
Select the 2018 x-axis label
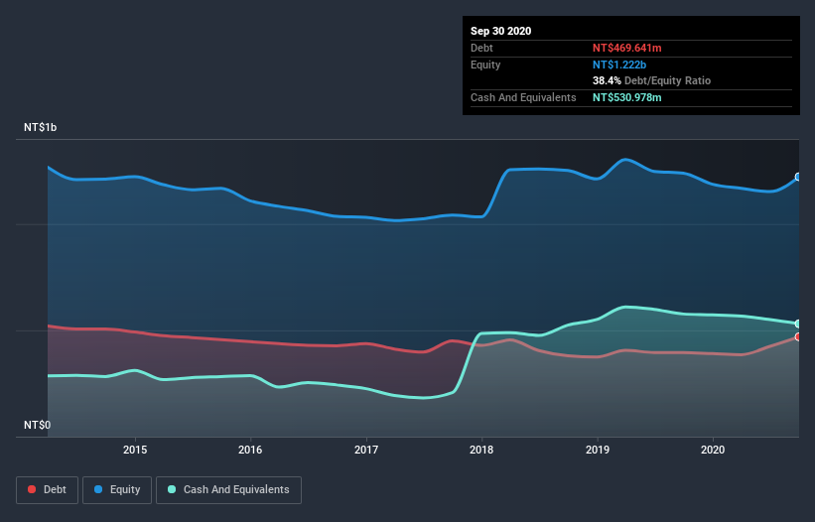[x=481, y=450]
